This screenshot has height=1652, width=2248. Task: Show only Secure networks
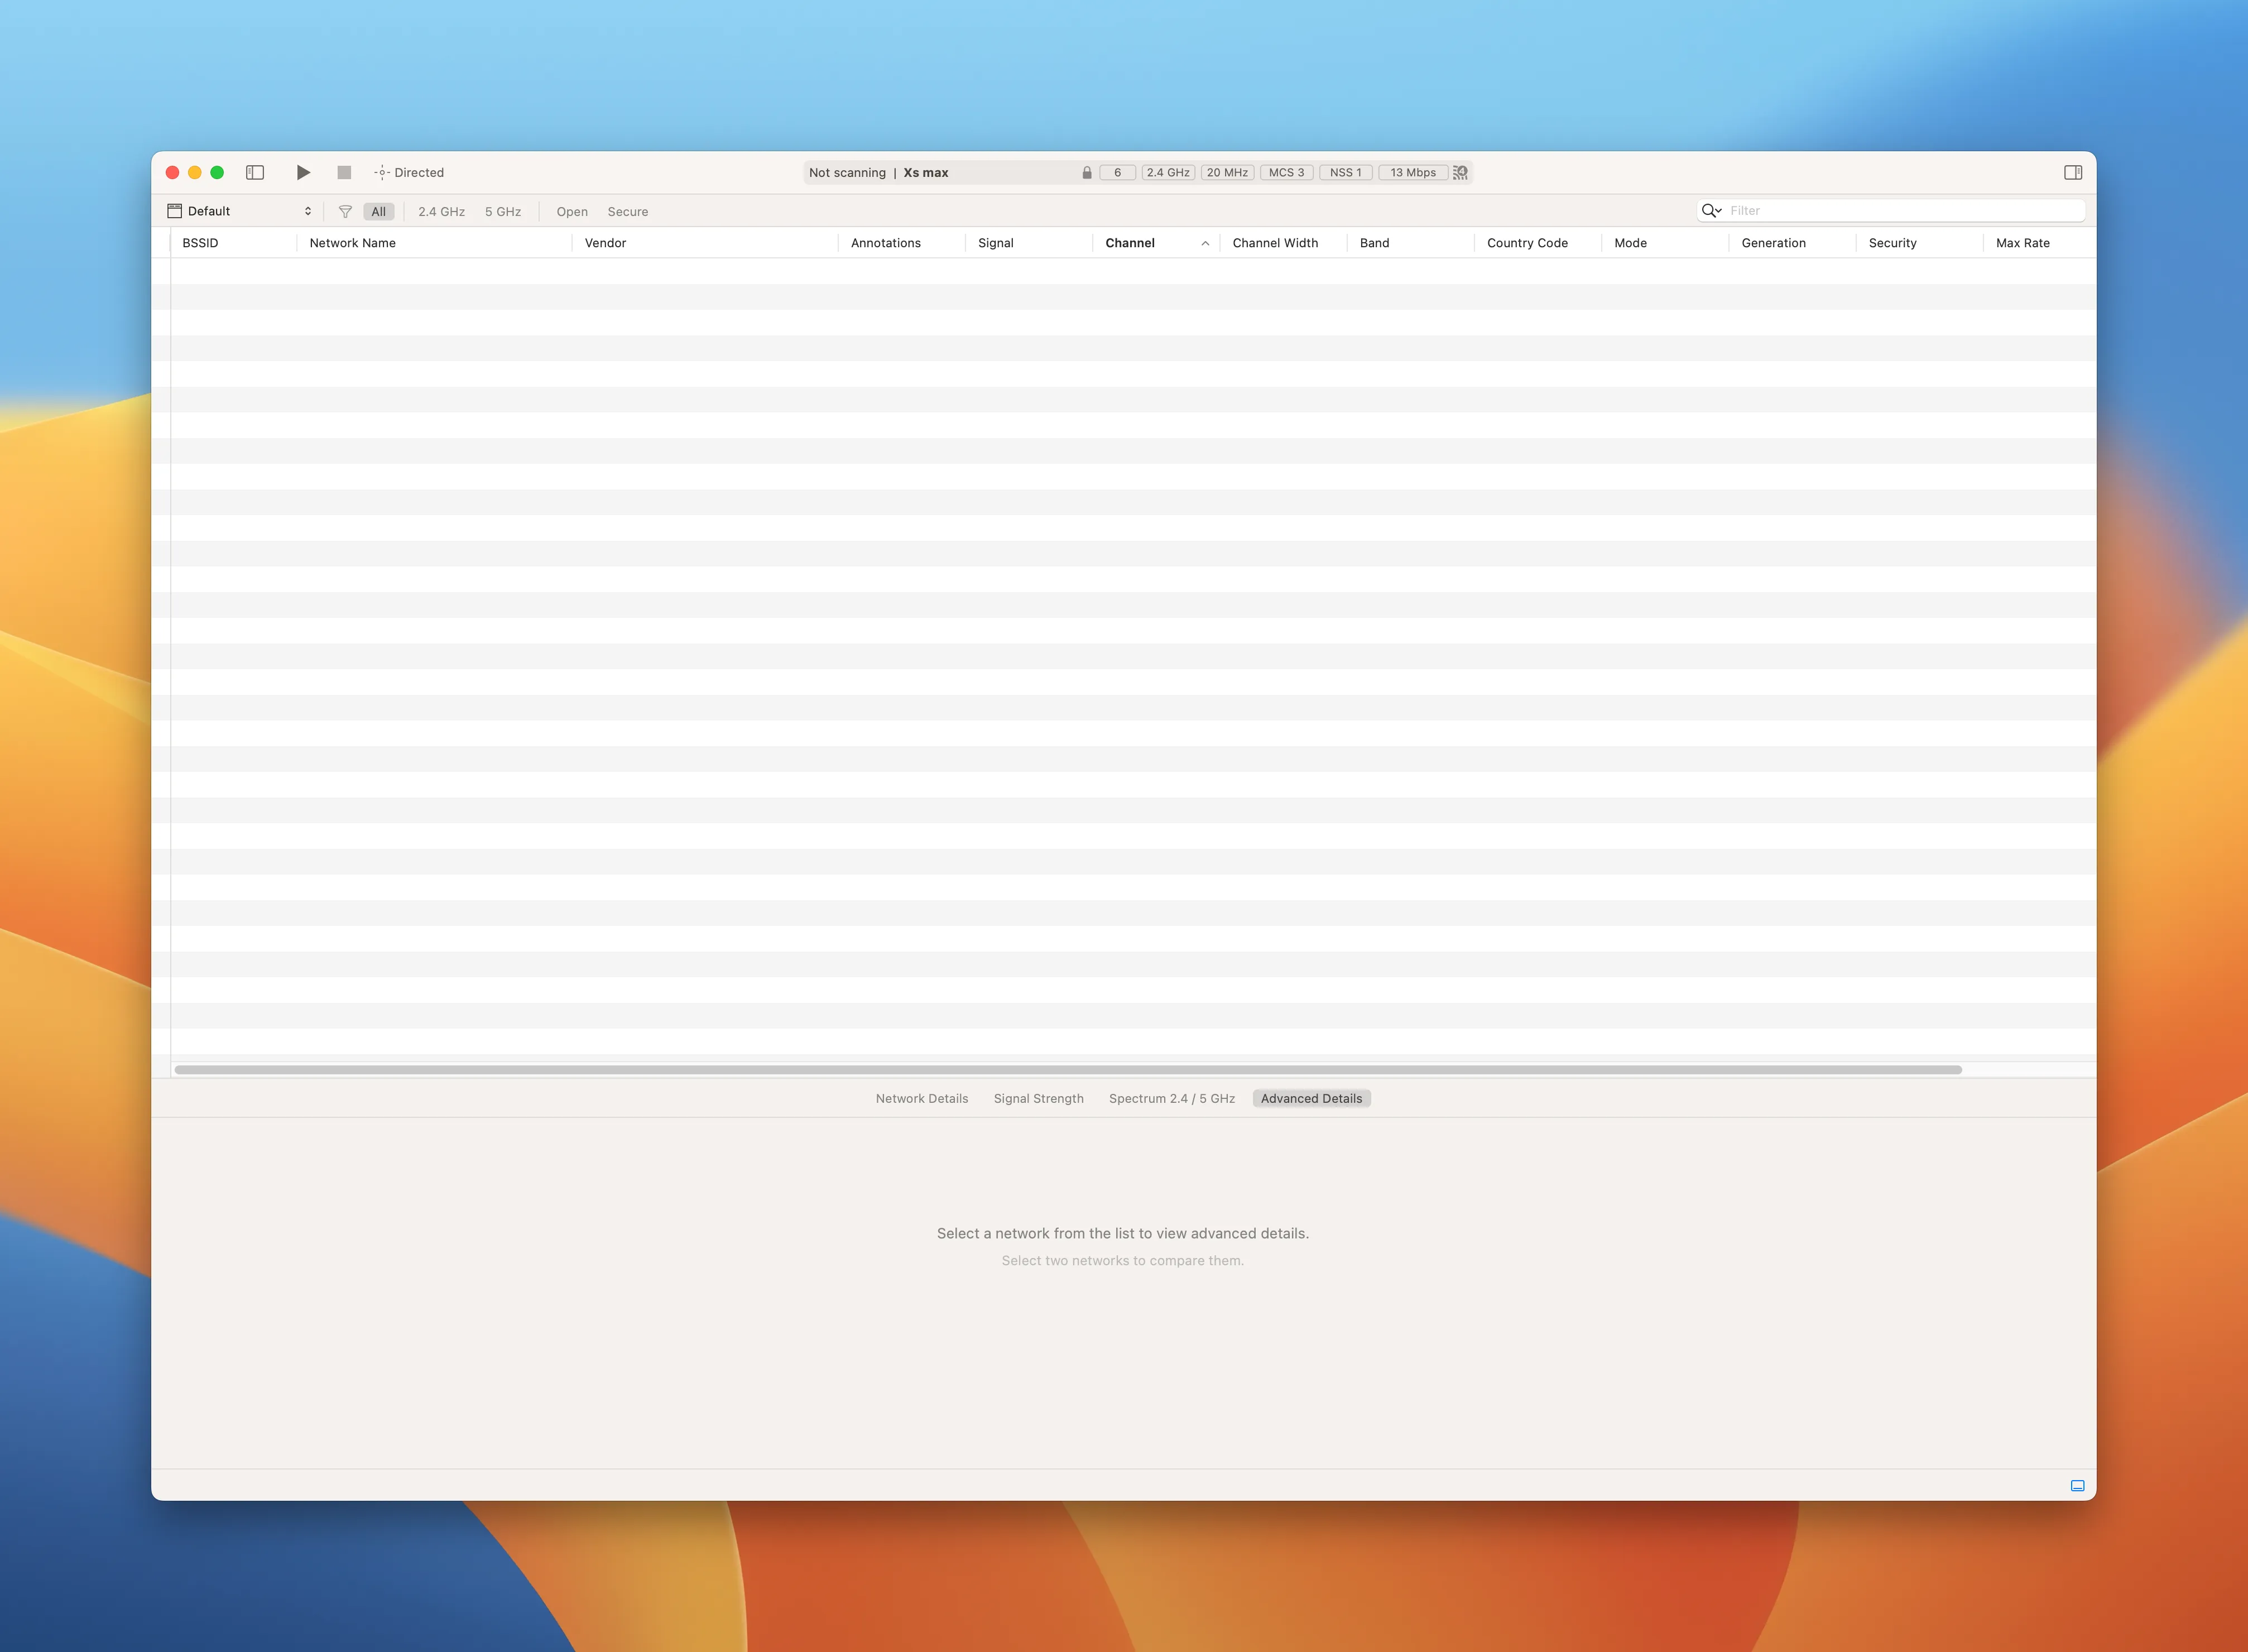click(628, 211)
